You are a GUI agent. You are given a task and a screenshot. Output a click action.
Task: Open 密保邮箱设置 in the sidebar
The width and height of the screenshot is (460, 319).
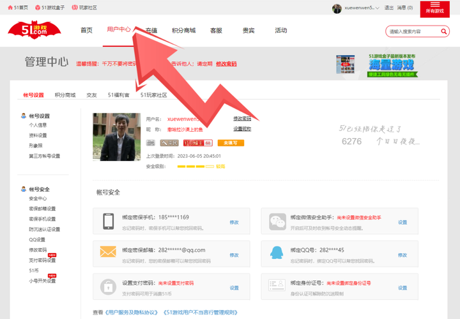[42, 208]
